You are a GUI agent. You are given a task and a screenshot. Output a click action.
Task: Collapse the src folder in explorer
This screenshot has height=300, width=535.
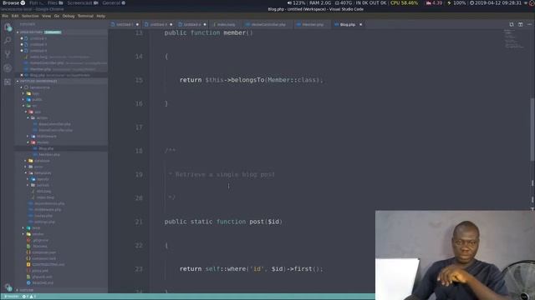tap(34, 106)
